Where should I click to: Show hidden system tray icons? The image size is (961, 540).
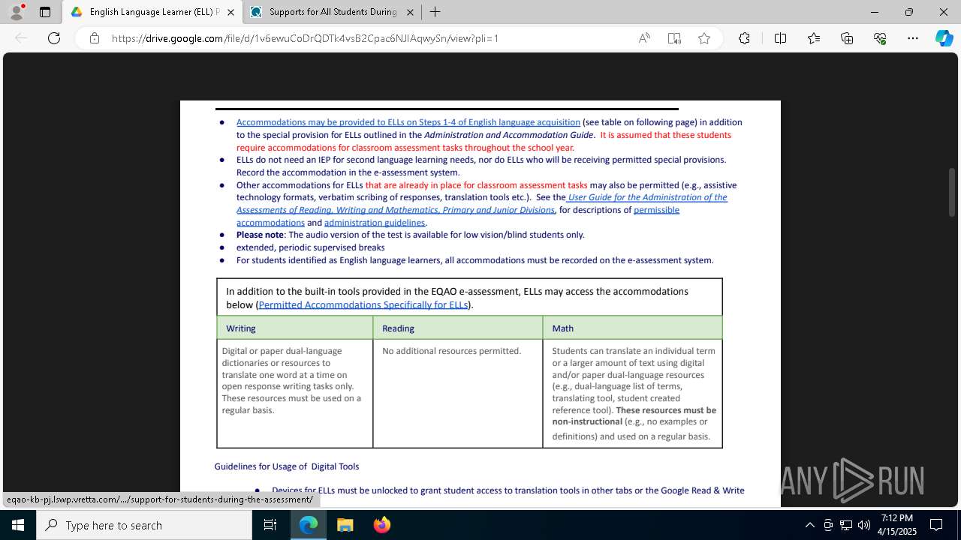click(809, 525)
